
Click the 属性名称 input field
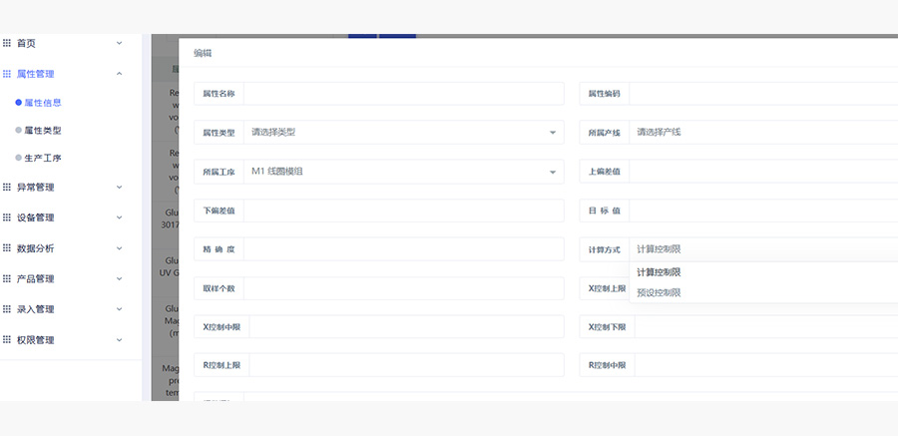403,94
